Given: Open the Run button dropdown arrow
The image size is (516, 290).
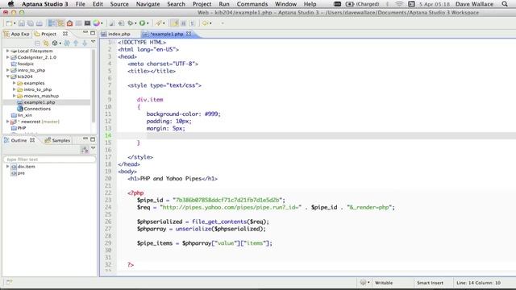Looking at the screenshot, I should [148, 23].
